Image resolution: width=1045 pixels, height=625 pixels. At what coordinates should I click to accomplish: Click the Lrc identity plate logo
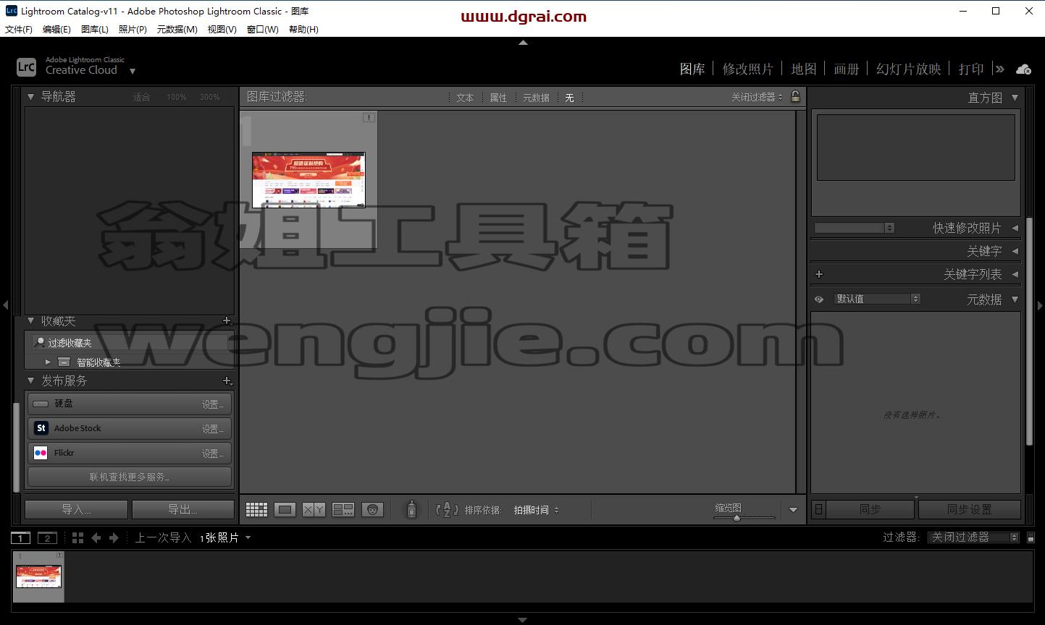coord(26,67)
